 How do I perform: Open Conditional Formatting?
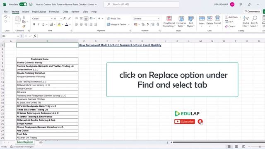(169, 22)
